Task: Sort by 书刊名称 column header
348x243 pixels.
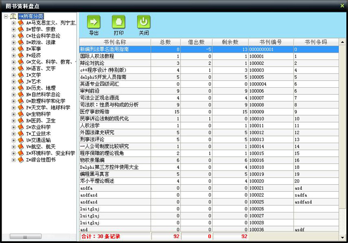Action: click(114, 42)
